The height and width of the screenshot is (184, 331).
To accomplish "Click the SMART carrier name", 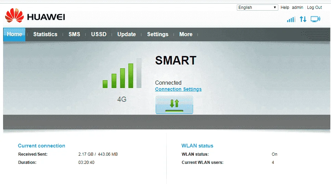I will pyautogui.click(x=176, y=60).
